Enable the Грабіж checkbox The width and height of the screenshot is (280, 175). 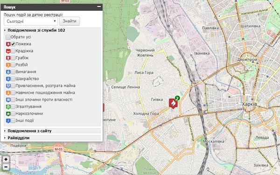pyautogui.click(x=13, y=58)
